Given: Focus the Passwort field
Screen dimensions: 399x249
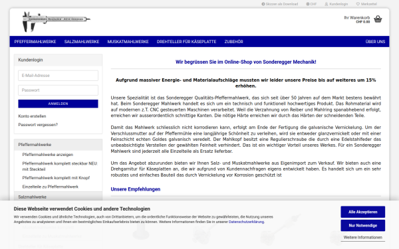Looking at the screenshot, I should click(58, 90).
